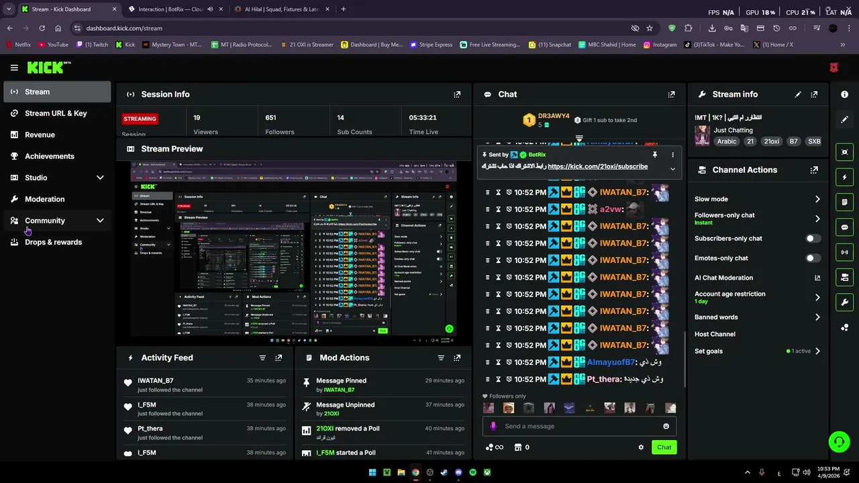Click the Send a message input field
Screen dimensions: 859x483
(x=580, y=426)
